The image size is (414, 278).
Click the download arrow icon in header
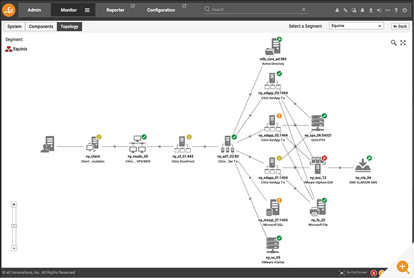tap(371, 10)
